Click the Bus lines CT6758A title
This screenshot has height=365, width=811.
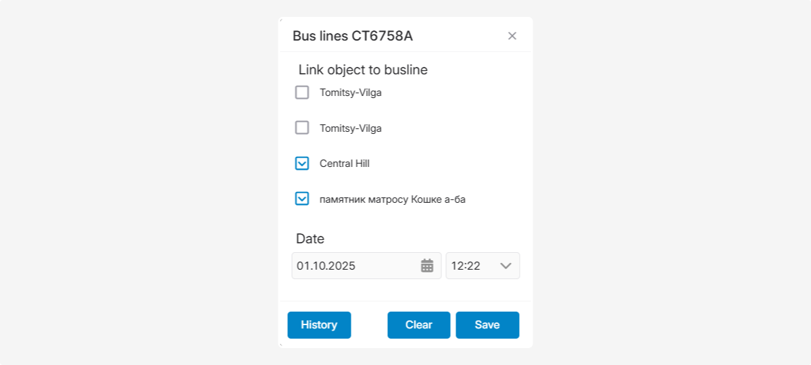pyautogui.click(x=353, y=36)
